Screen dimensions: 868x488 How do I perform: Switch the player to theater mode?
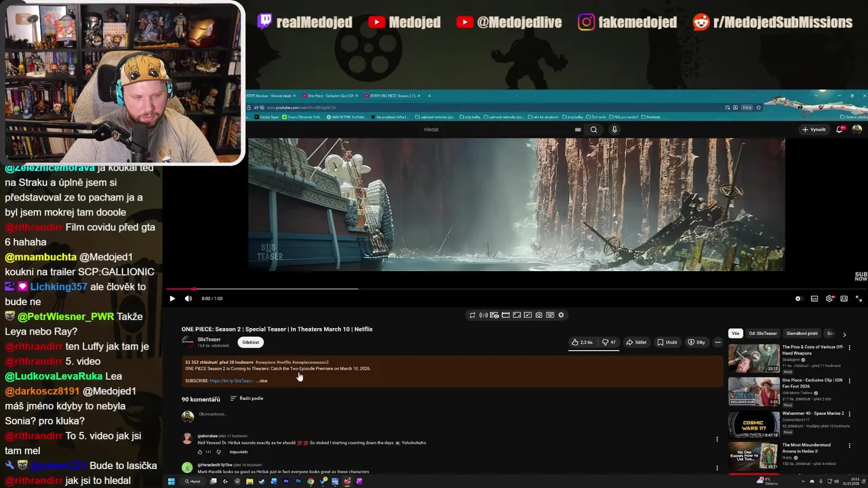pos(844,298)
